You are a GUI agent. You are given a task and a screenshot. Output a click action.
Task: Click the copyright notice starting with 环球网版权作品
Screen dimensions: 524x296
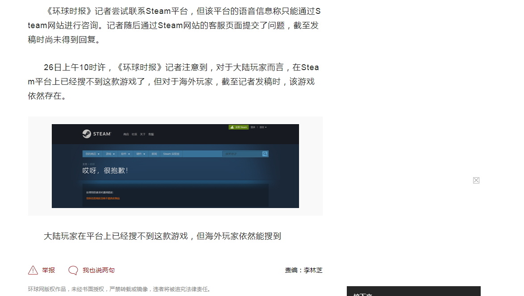(120, 289)
